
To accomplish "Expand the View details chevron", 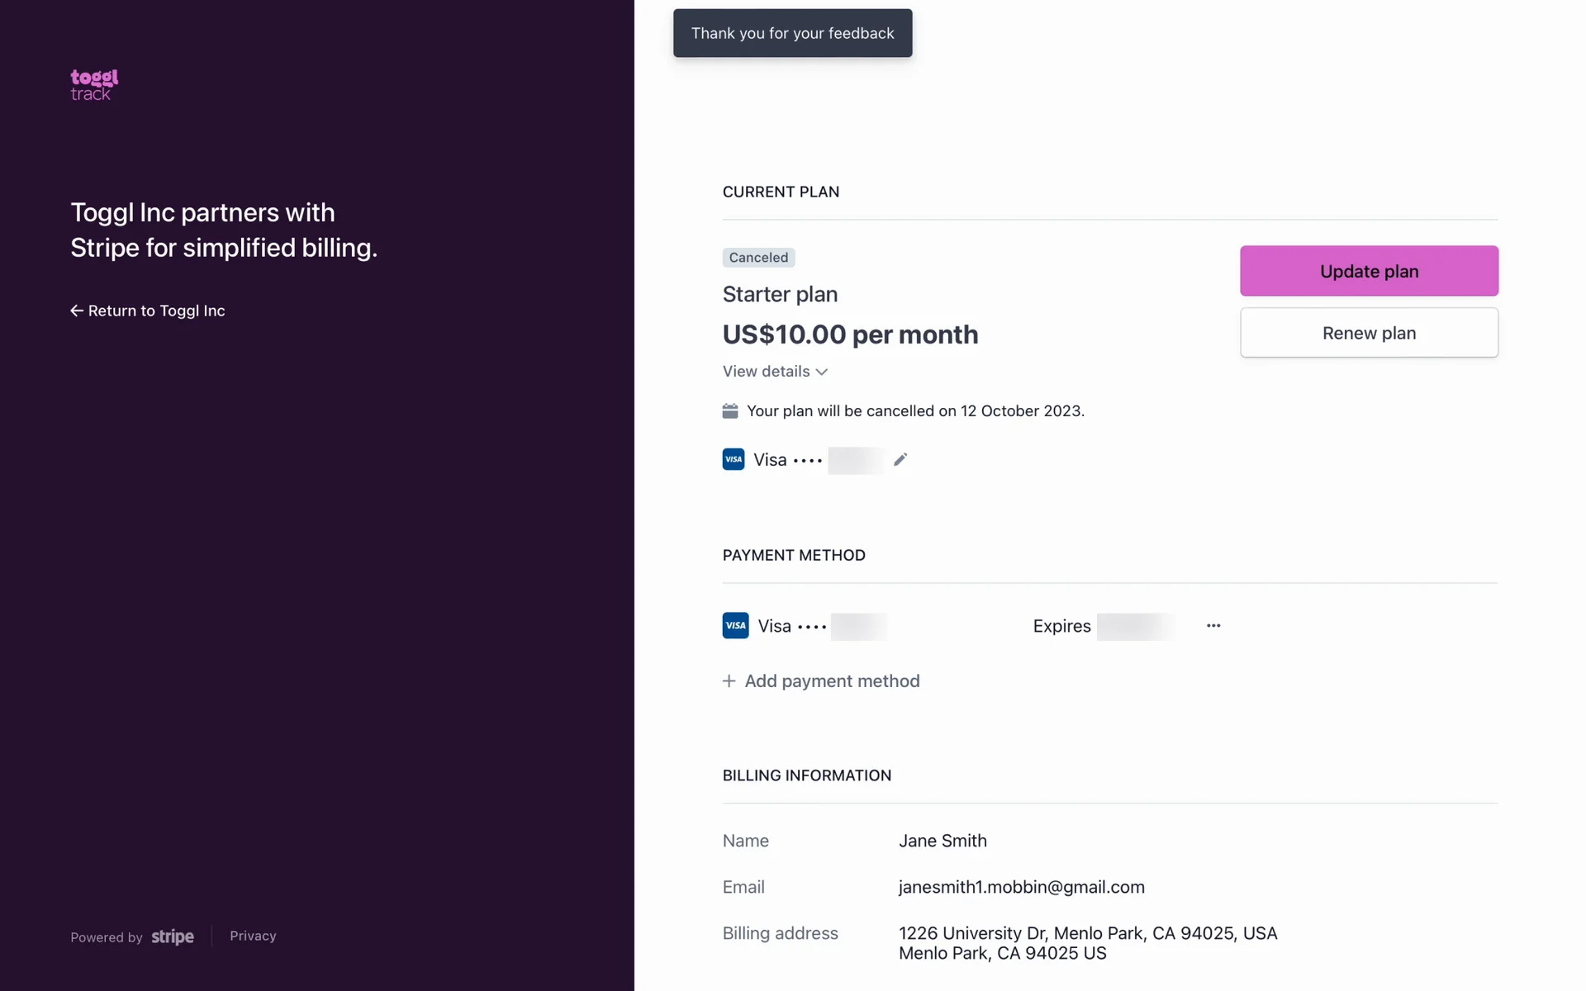I will pyautogui.click(x=822, y=372).
